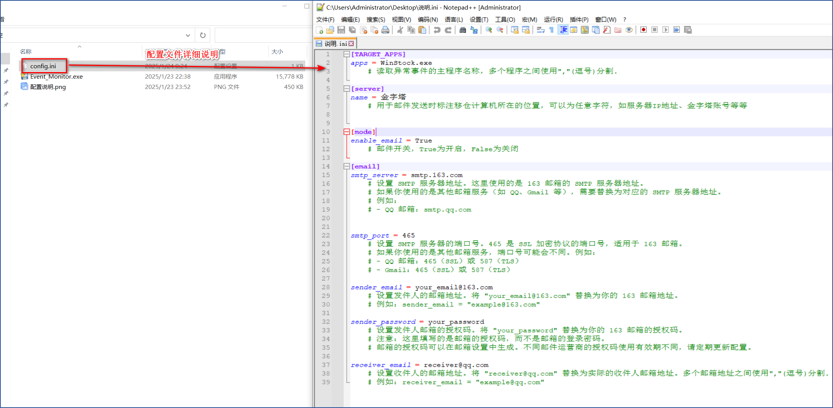Toggle Show All Characters pilcrow button
Image resolution: width=833 pixels, height=408 pixels.
pos(551,30)
